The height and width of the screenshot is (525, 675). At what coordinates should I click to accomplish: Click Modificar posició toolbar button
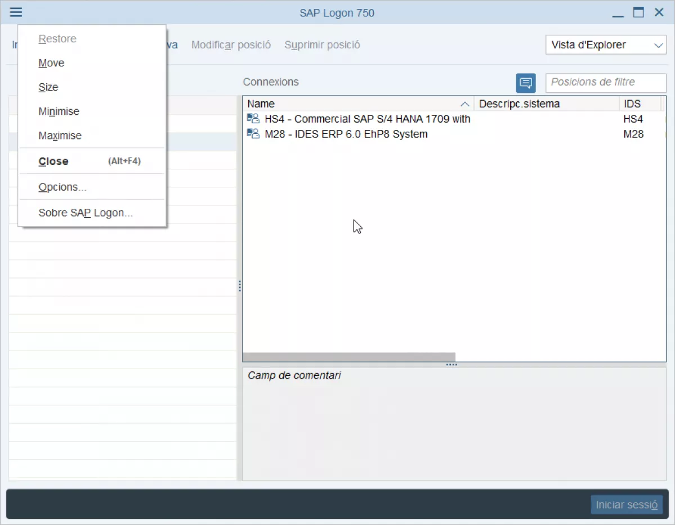[231, 45]
